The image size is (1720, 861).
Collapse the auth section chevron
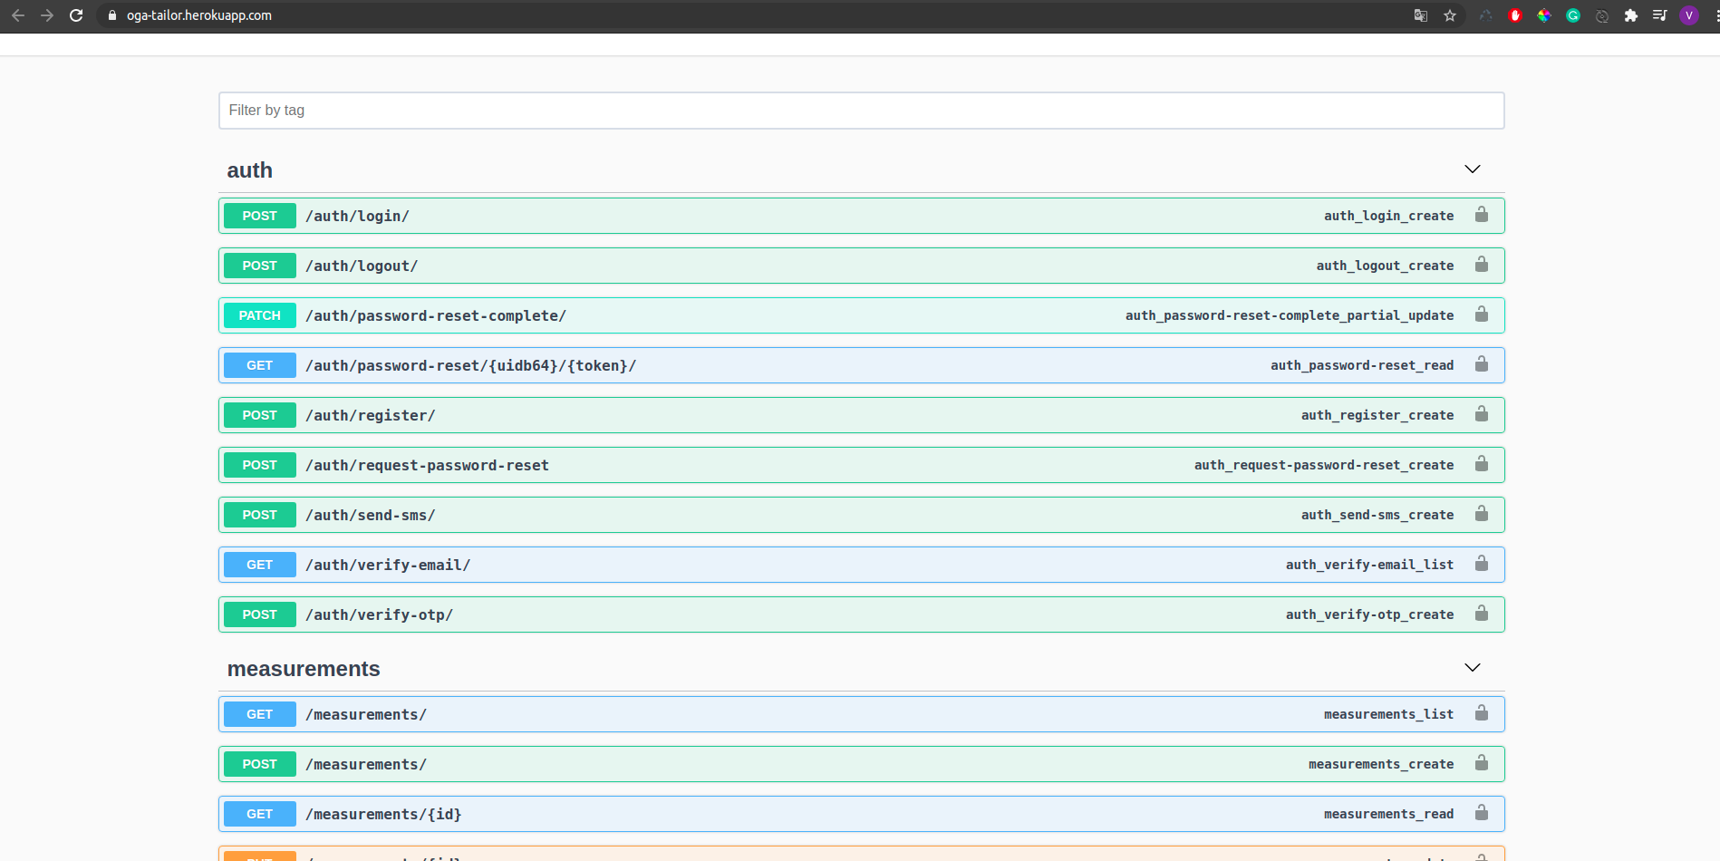[1473, 169]
